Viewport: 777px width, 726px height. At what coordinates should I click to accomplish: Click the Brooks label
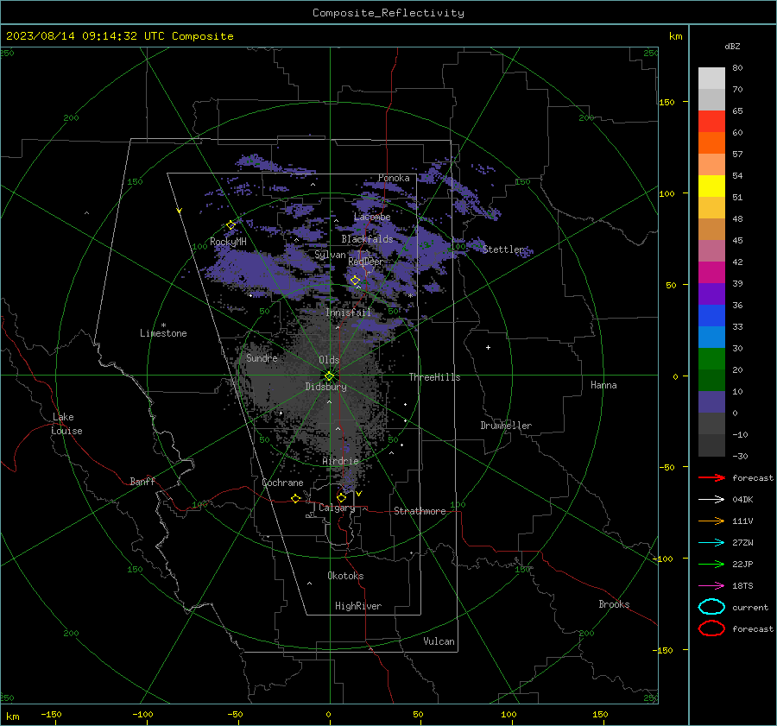click(x=614, y=604)
